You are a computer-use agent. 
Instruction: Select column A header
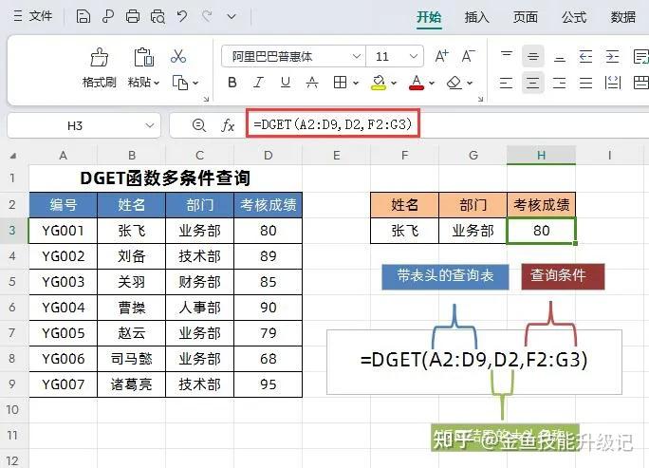[63, 156]
